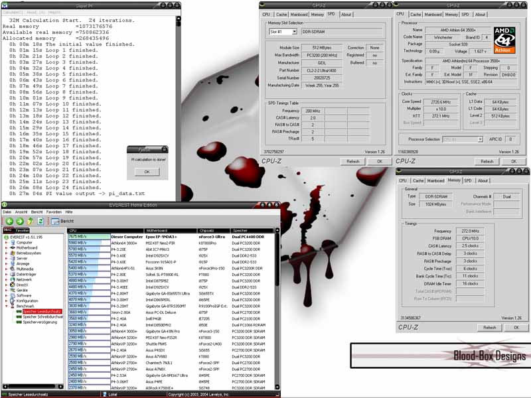
Task: Select the Server icon in EVEREST tree
Action: click(13, 258)
